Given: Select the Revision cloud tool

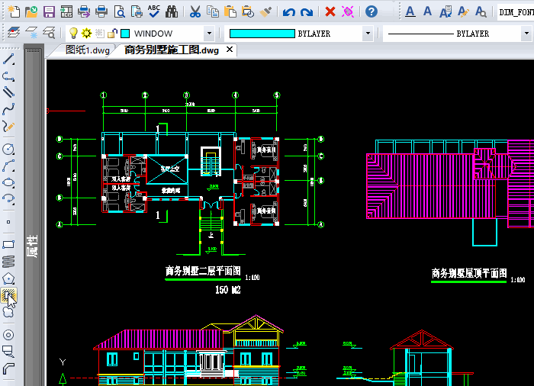Looking at the screenshot, I should (x=8, y=312).
